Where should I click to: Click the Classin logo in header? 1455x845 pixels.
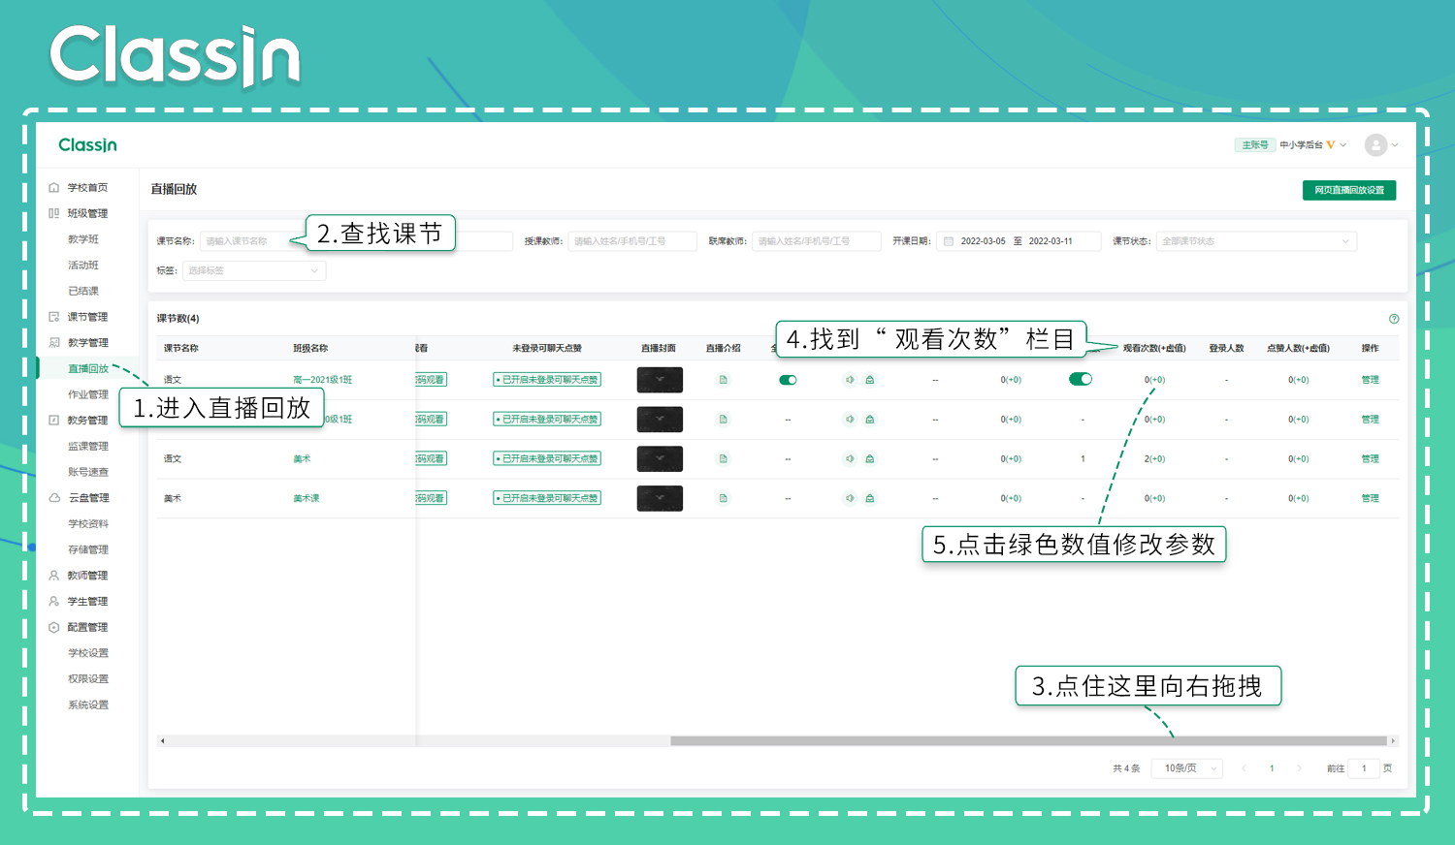(x=87, y=145)
